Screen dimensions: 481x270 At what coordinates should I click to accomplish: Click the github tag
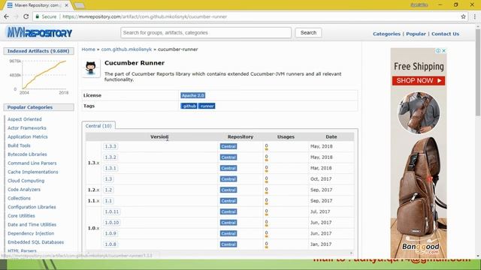[x=189, y=106]
